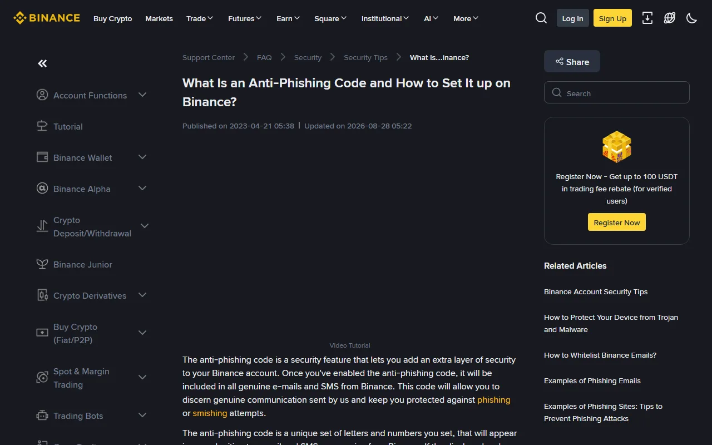Viewport: 712px width, 445px height.
Task: Click the Share button
Action: tap(572, 61)
